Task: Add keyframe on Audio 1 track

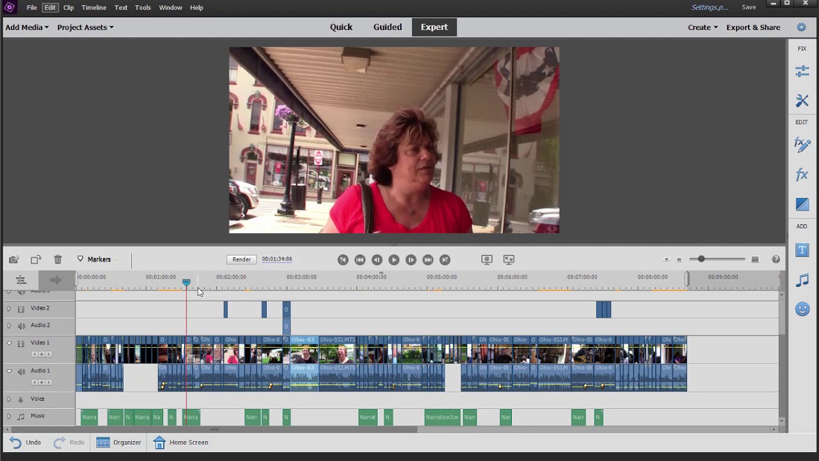Action: tap(42, 382)
